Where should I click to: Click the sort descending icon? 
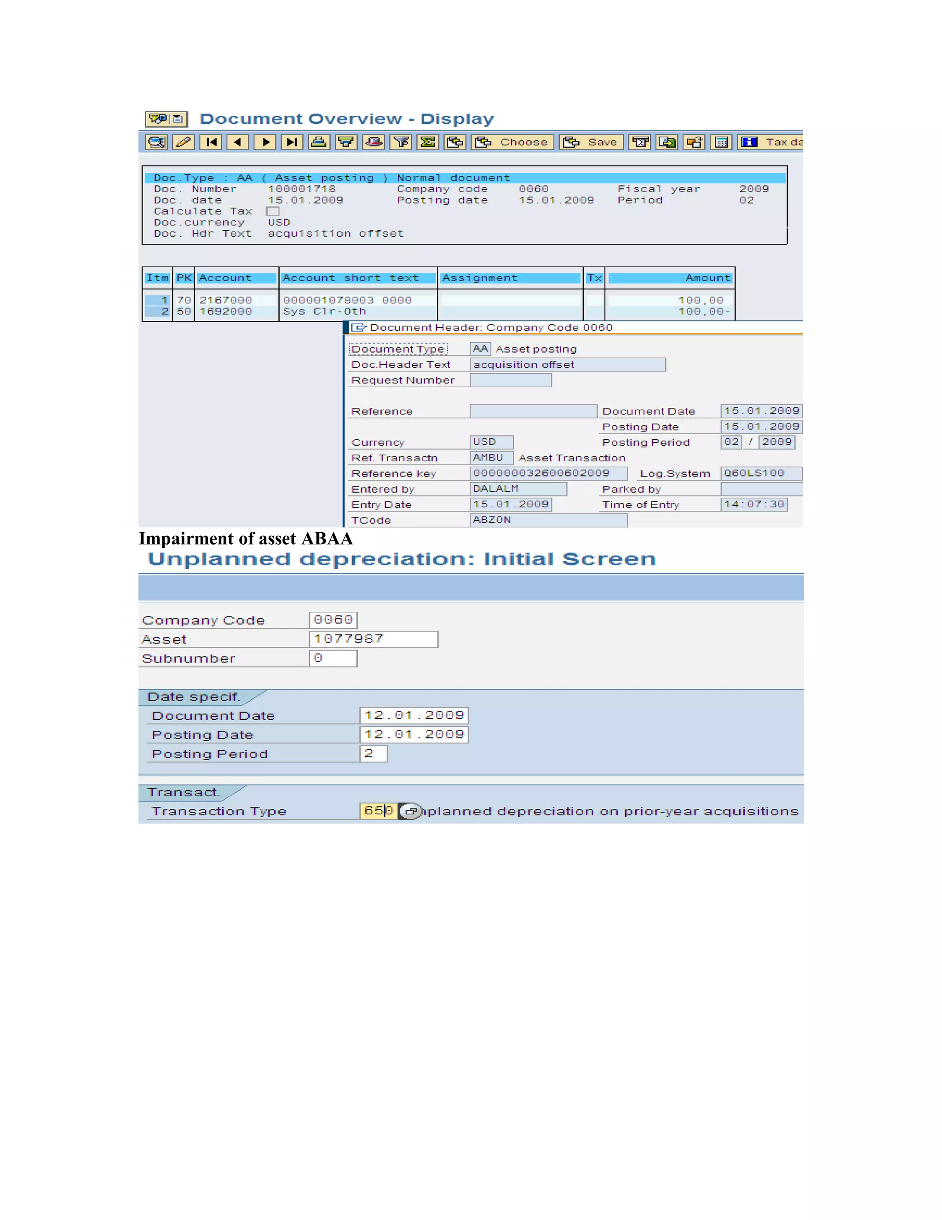(346, 142)
